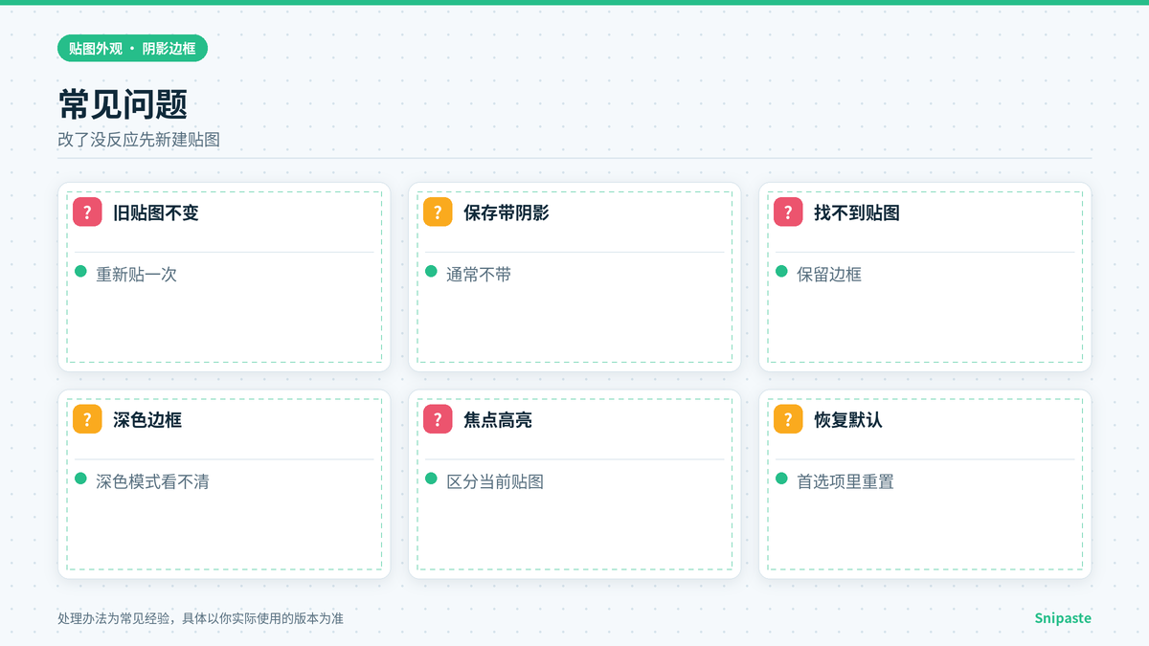Click the answer text 首选项里重置
Viewport: 1149px width, 646px height.
coord(845,481)
